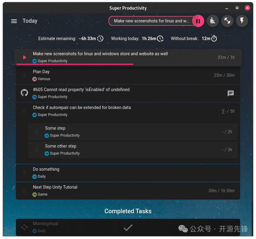The image size is (256, 239).
Task: Close the Super Productivity window
Action: coord(247,8)
